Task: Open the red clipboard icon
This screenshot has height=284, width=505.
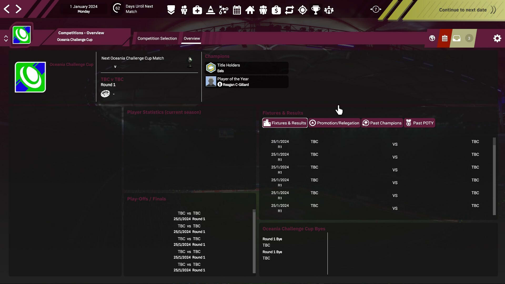Action: point(445,38)
